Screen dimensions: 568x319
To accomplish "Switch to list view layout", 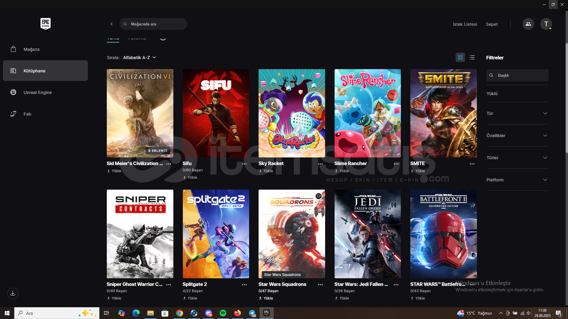I will [472, 57].
